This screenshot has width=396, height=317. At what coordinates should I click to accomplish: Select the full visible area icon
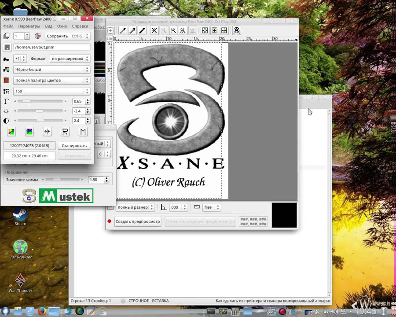coord(224,30)
